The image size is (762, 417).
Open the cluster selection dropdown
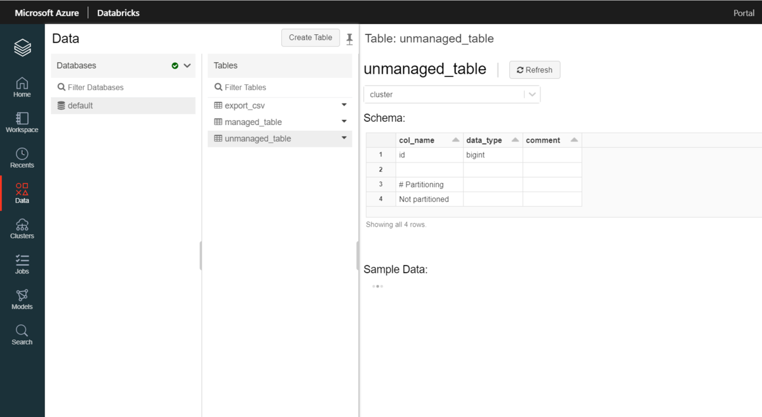(x=452, y=95)
